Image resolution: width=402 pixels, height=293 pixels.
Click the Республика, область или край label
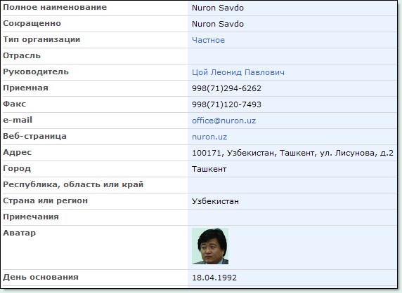pyautogui.click(x=73, y=184)
